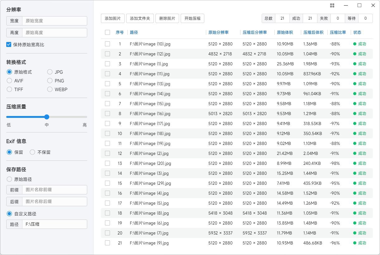This screenshot has height=255, width=380.
Task: Select 不保留 for Exif info
Action: pyautogui.click(x=32, y=152)
